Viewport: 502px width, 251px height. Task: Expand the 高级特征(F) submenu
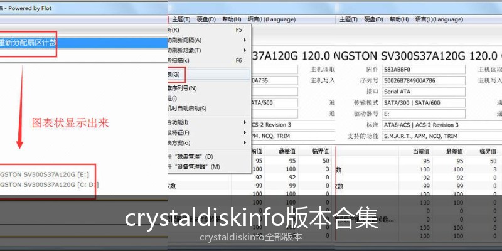(x=209, y=132)
